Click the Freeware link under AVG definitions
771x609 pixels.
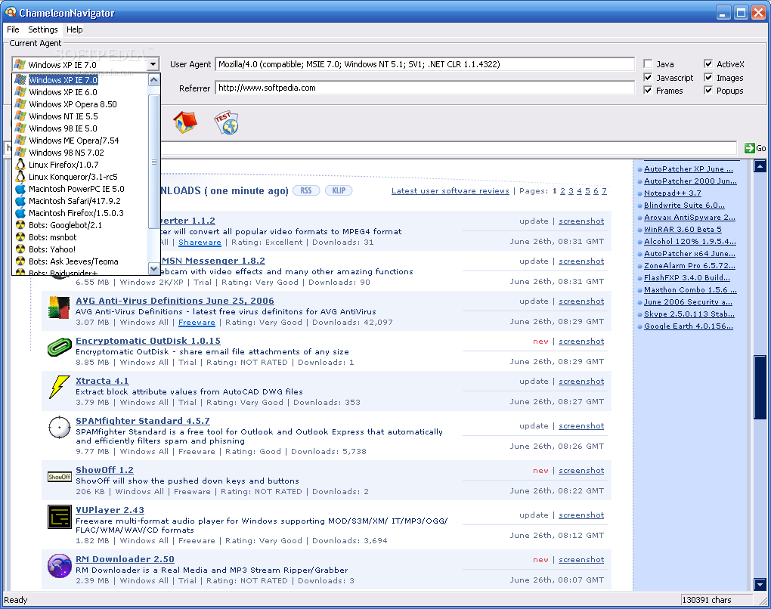tap(197, 323)
